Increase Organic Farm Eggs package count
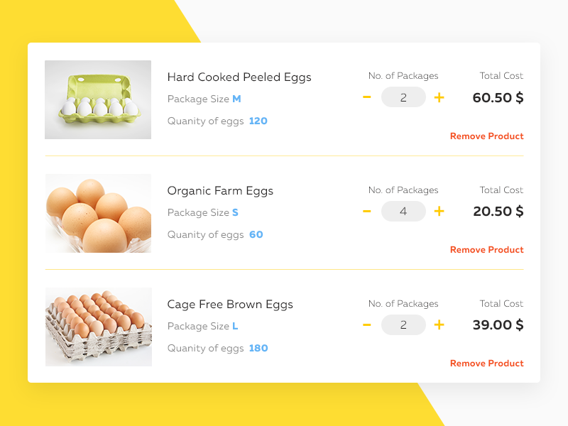 [x=439, y=211]
